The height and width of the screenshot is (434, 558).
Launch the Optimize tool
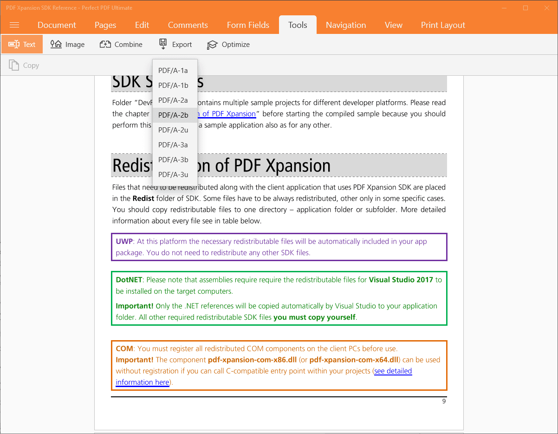pyautogui.click(x=228, y=44)
